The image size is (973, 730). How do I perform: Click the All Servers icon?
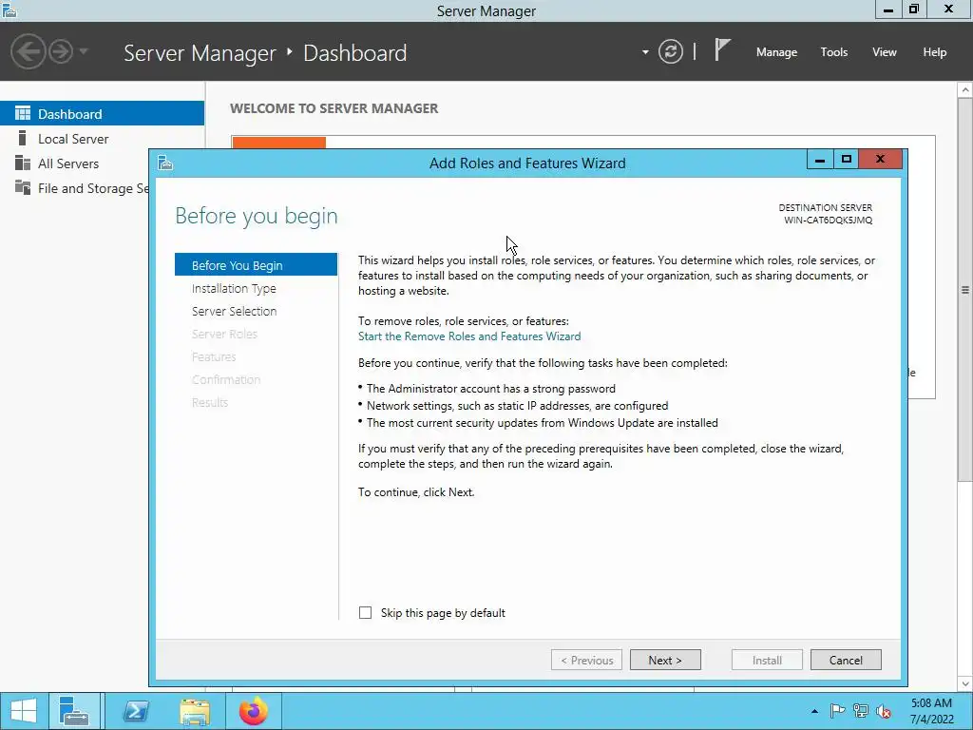point(23,163)
